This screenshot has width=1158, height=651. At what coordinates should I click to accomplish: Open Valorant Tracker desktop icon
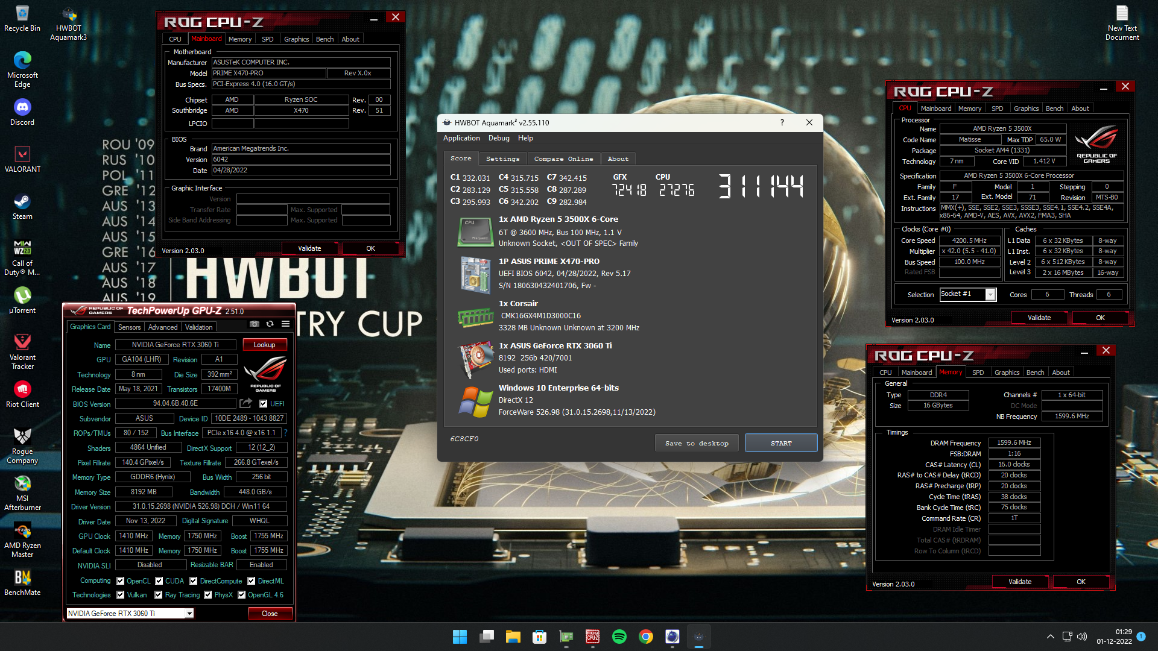pyautogui.click(x=22, y=352)
